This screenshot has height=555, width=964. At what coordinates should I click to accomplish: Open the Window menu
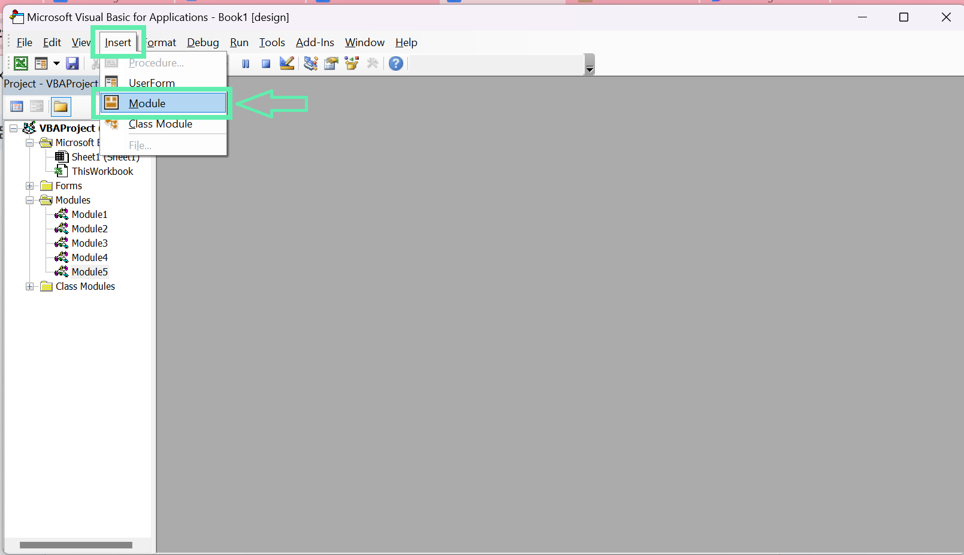pyautogui.click(x=365, y=43)
